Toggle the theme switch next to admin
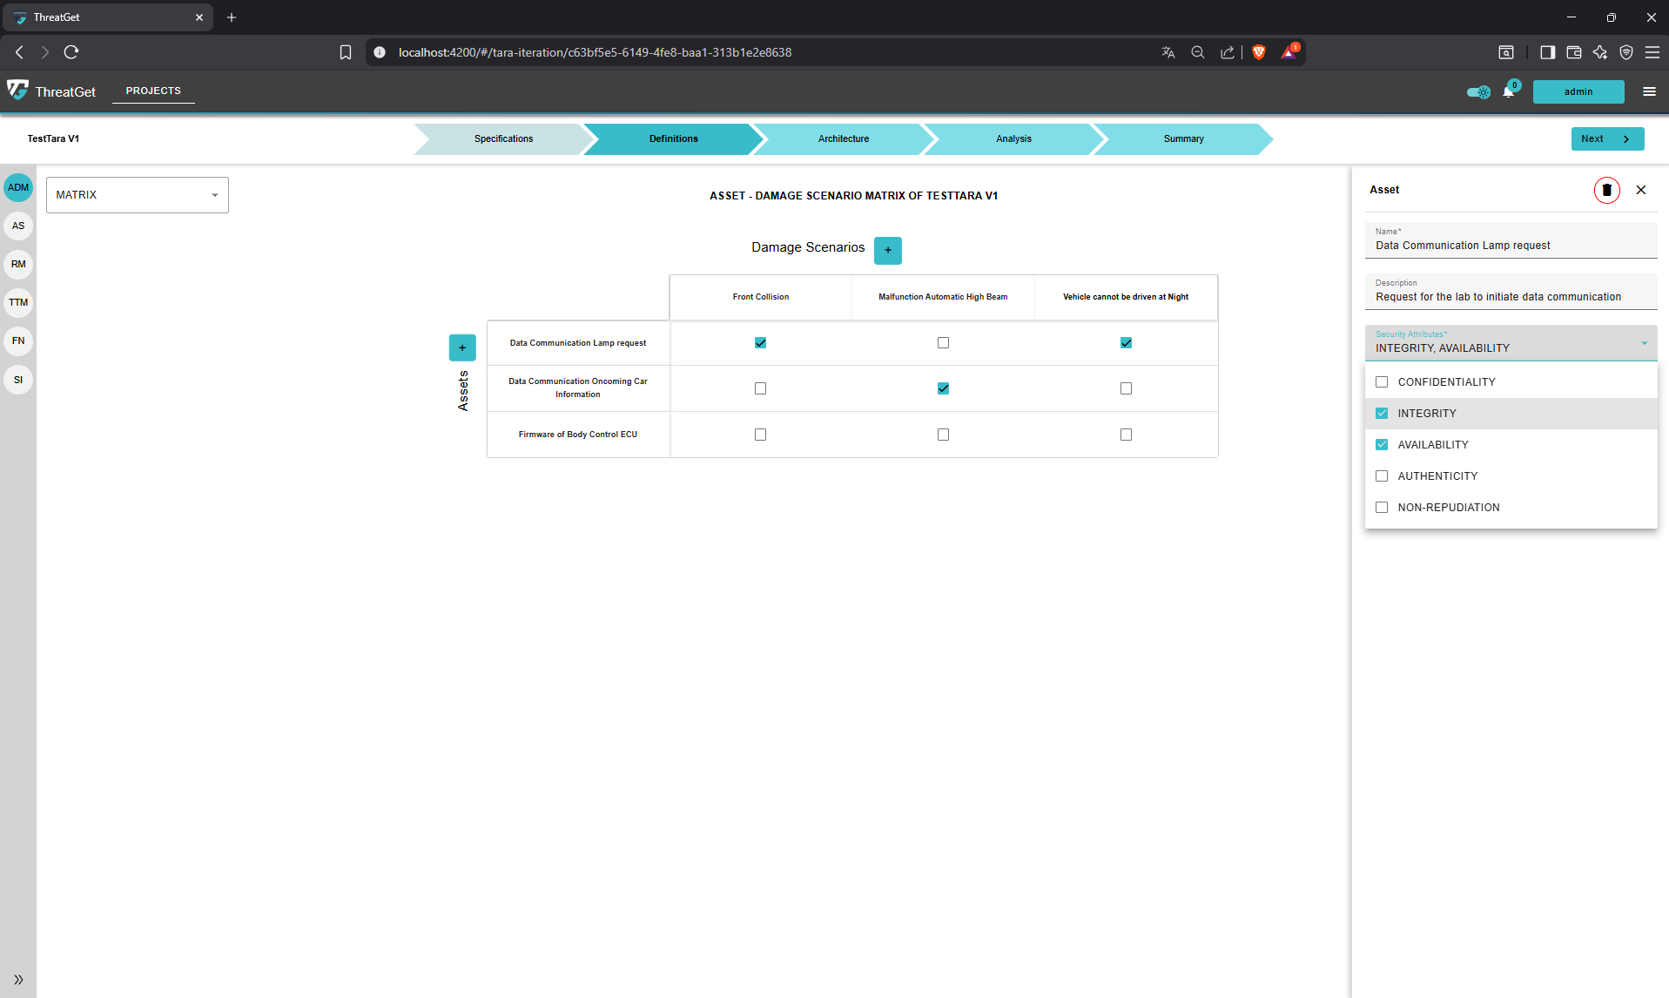 [x=1478, y=91]
